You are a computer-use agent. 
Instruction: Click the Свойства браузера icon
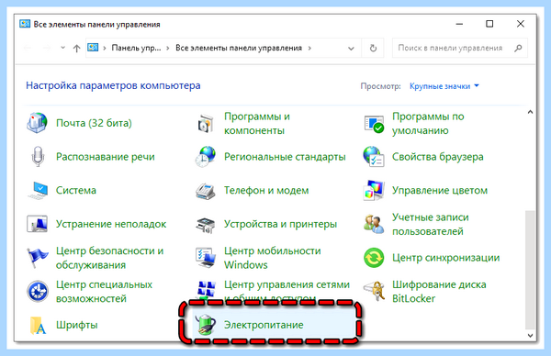point(374,157)
